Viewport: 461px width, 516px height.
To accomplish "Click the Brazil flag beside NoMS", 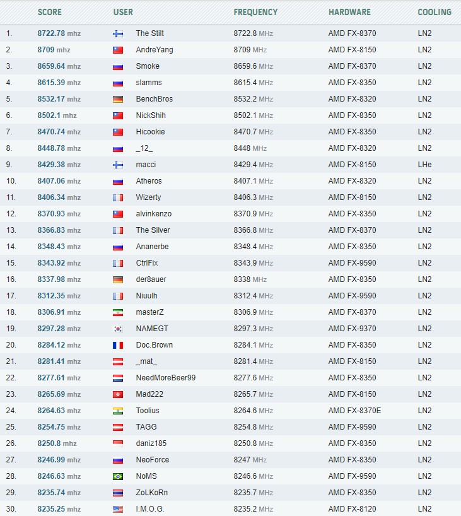I will tap(118, 476).
